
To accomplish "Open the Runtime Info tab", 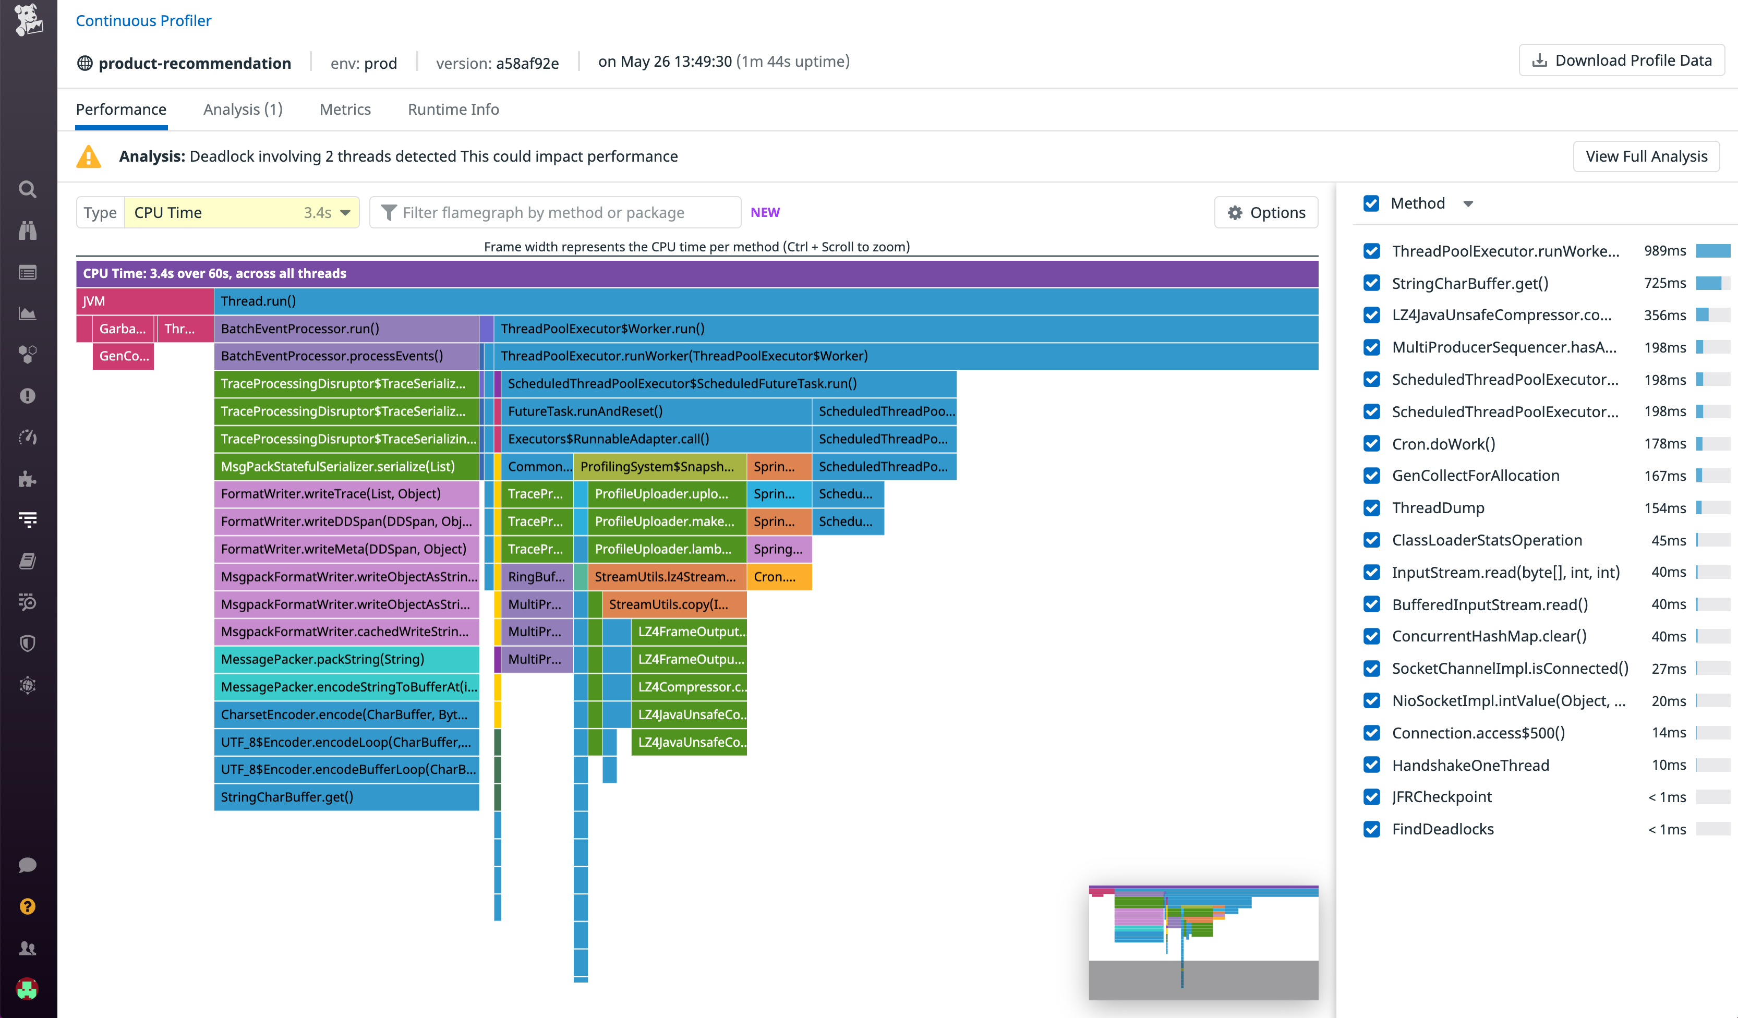I will tap(453, 109).
